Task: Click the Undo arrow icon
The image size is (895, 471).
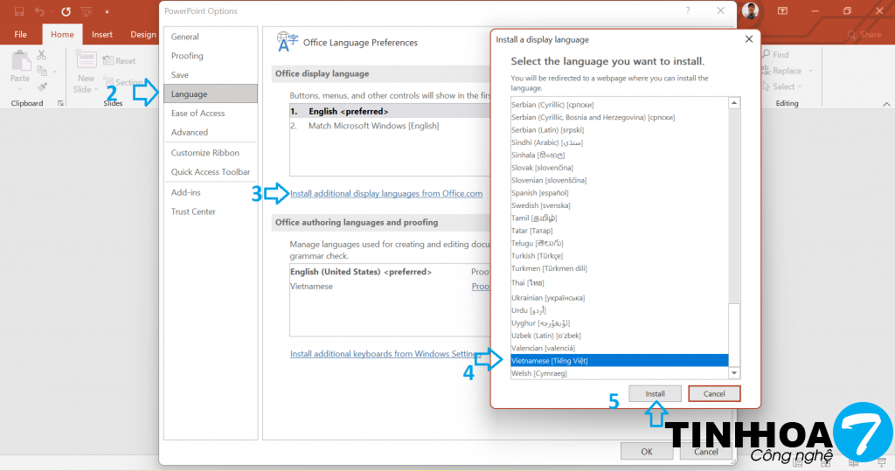Action: (x=39, y=11)
